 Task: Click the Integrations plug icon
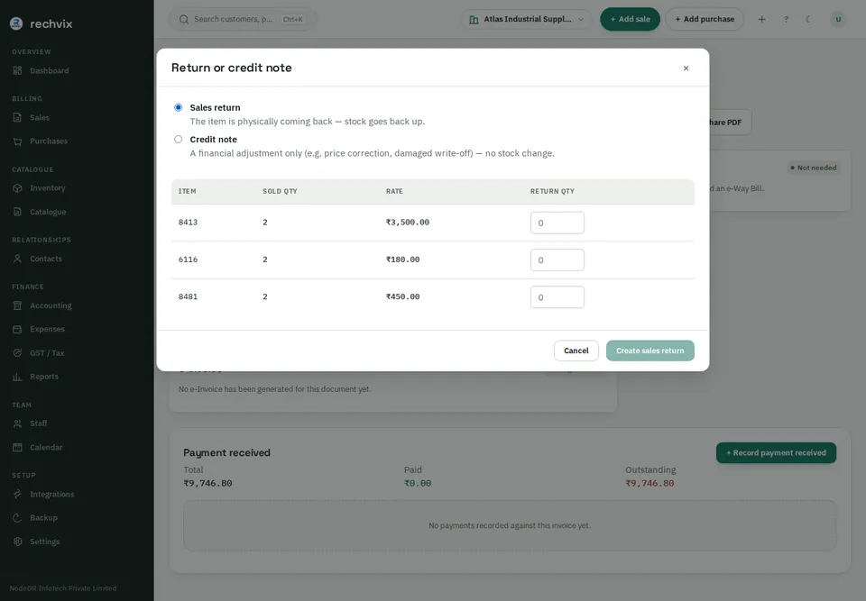coord(18,494)
